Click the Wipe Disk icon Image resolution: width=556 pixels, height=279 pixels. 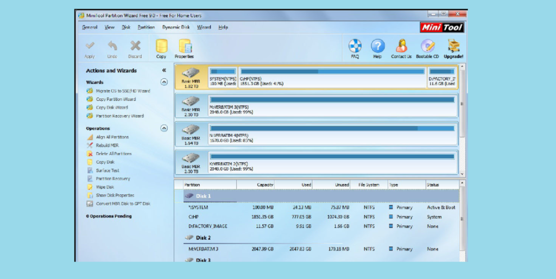[90, 187]
